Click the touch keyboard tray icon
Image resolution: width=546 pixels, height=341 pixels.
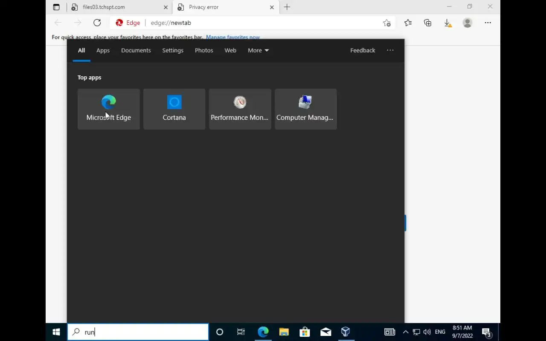[x=389, y=332]
